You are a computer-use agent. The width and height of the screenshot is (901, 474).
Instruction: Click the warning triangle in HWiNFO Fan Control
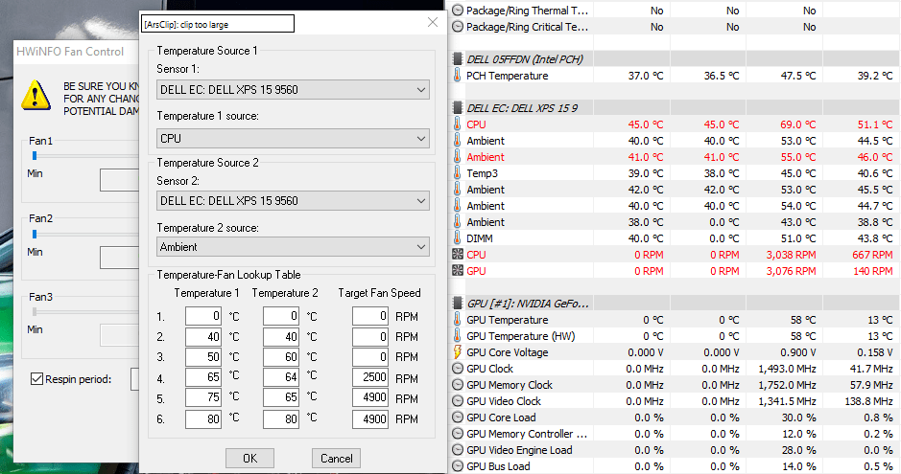36,96
